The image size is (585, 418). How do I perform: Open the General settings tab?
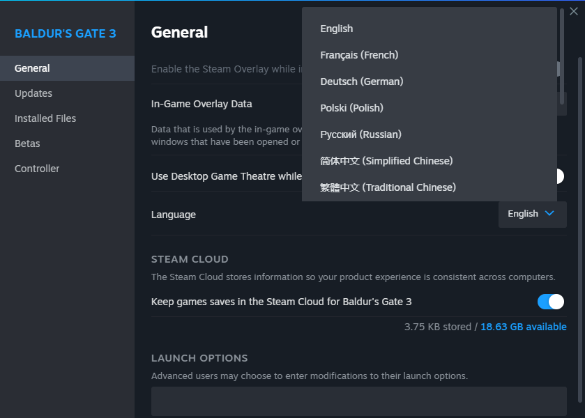67,68
